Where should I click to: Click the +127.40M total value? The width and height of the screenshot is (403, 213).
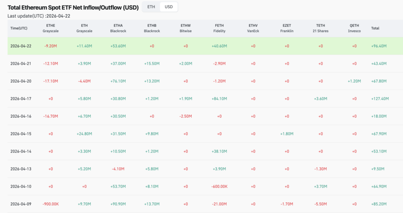point(380,99)
